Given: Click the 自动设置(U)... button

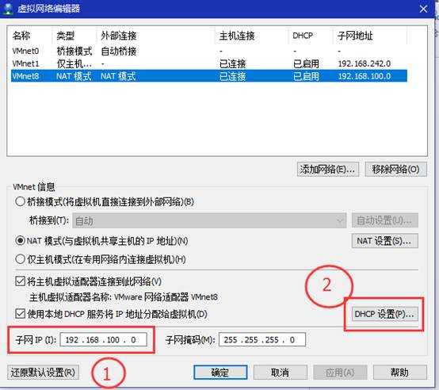Looking at the screenshot, I should (x=384, y=220).
